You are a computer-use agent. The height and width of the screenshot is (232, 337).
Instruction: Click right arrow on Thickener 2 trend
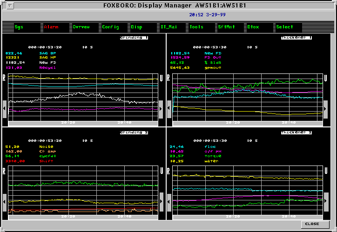pyautogui.click(x=326, y=202)
